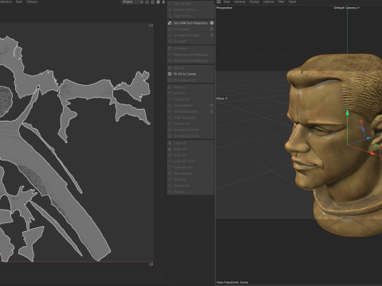382x286 pixels.
Task: Open the Panel menu in viewport
Action: coord(292,2)
